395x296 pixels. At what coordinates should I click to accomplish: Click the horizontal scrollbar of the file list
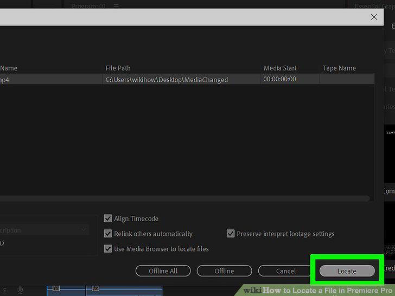(184, 198)
